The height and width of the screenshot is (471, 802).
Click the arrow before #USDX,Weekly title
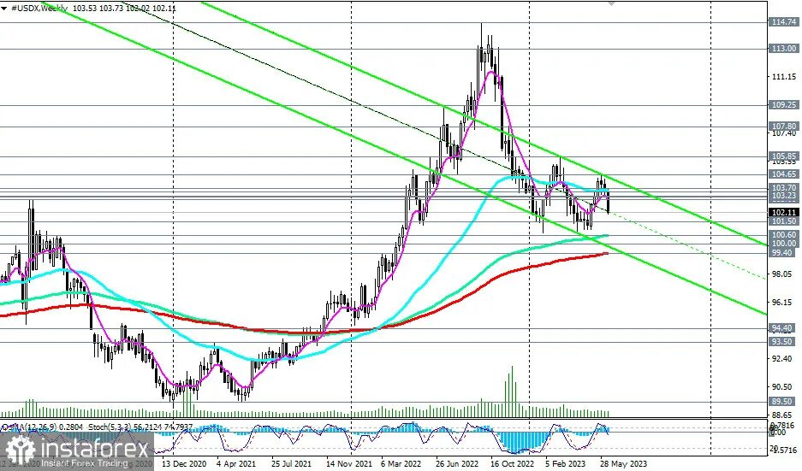[x=3, y=9]
